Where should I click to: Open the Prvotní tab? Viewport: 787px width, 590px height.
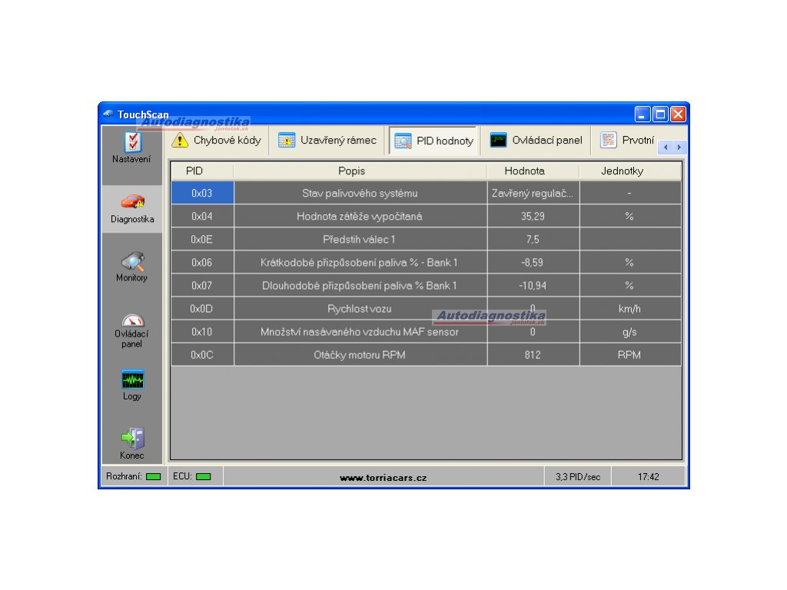coord(627,141)
